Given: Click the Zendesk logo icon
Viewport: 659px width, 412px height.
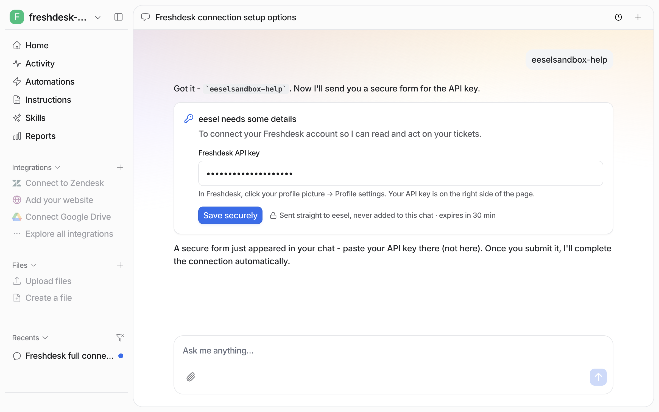Looking at the screenshot, I should tap(17, 183).
